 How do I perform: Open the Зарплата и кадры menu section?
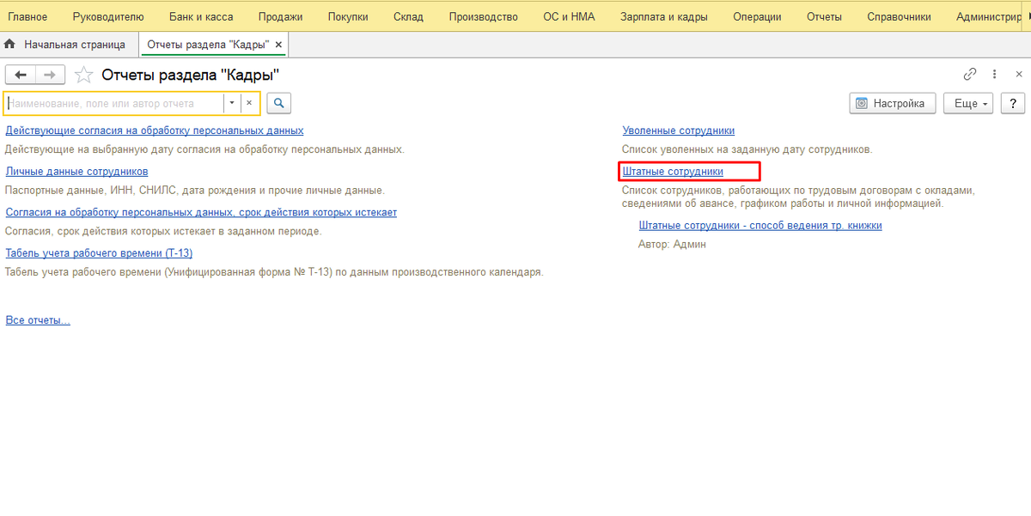(664, 16)
